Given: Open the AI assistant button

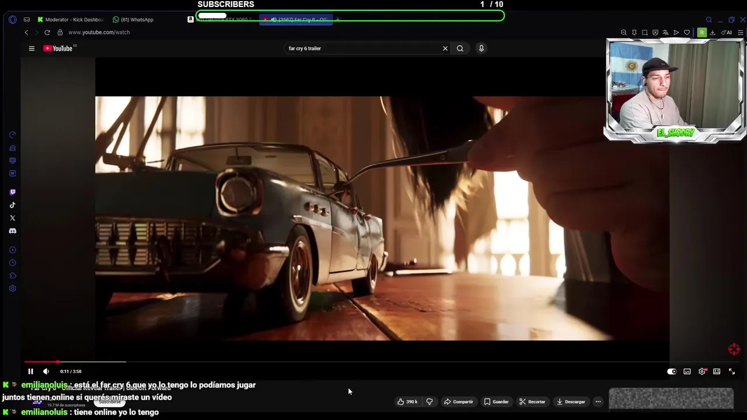Looking at the screenshot, I should point(727,33).
